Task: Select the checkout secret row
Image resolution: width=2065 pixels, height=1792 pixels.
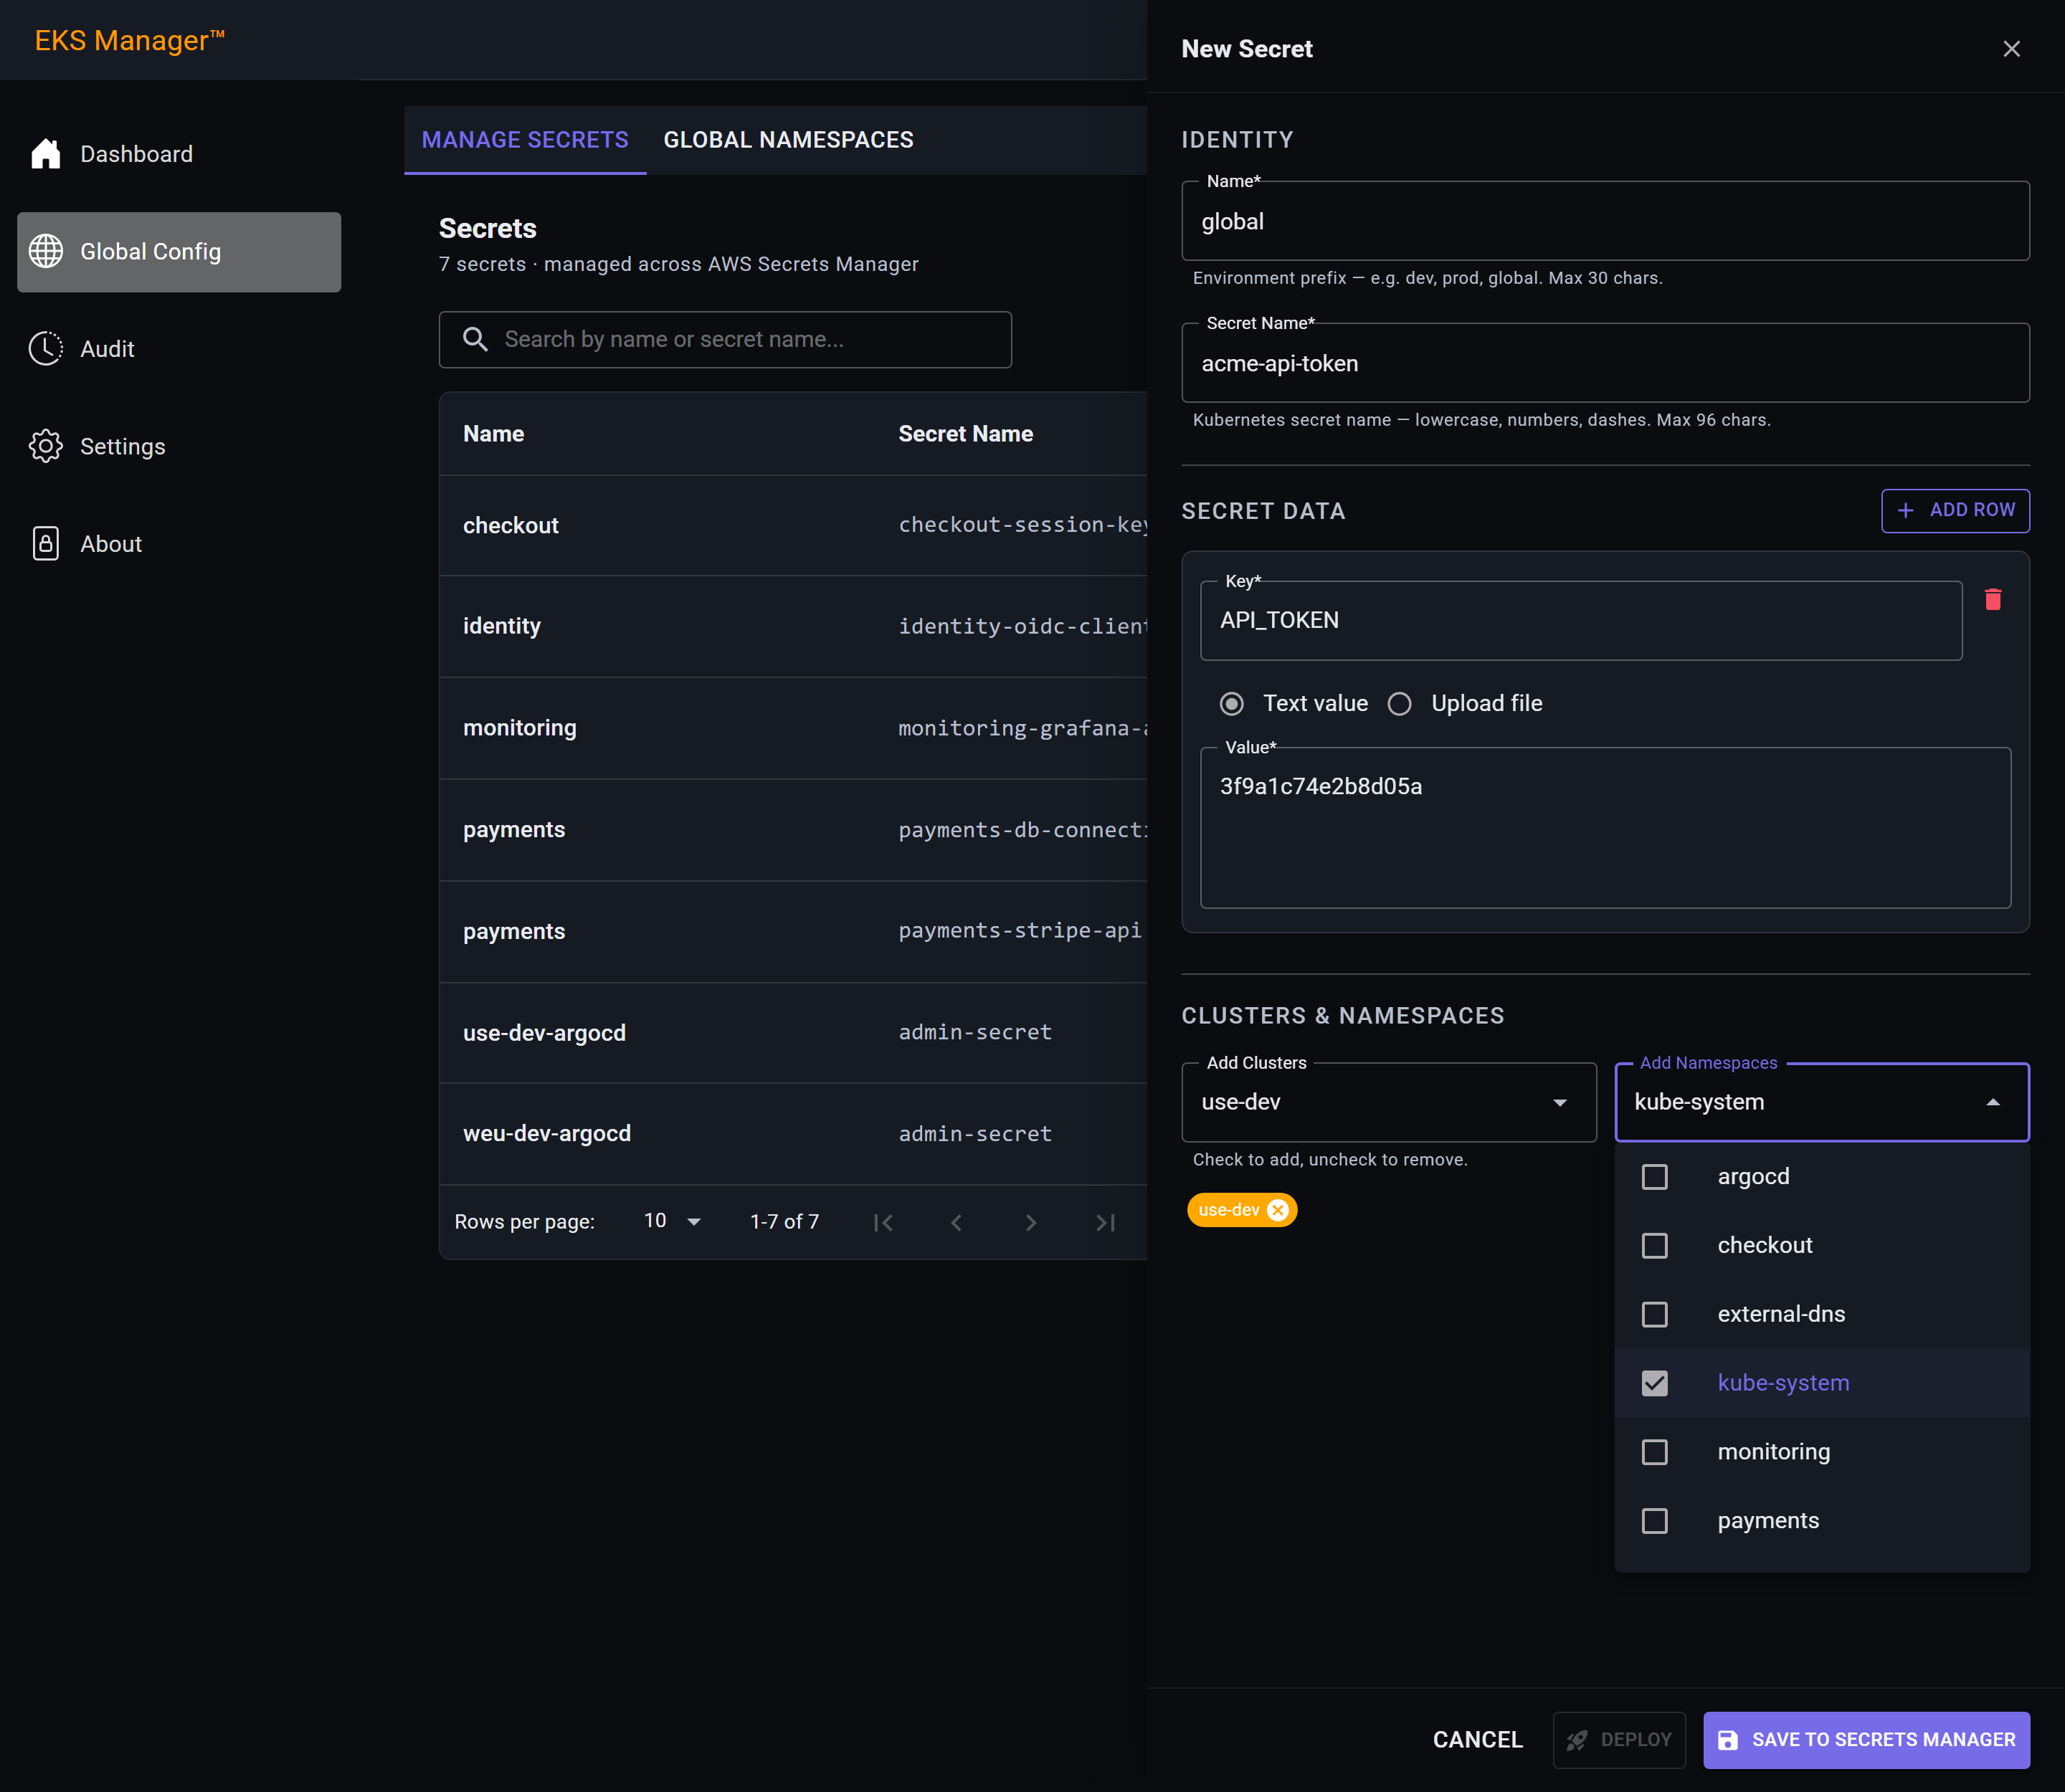Action: pos(794,526)
